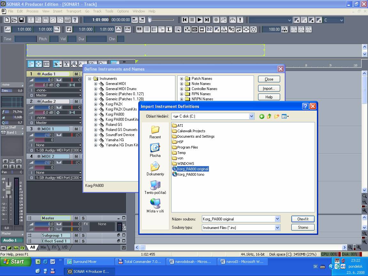Open Místa v síti network places
368x276 pixels.
click(x=155, y=206)
